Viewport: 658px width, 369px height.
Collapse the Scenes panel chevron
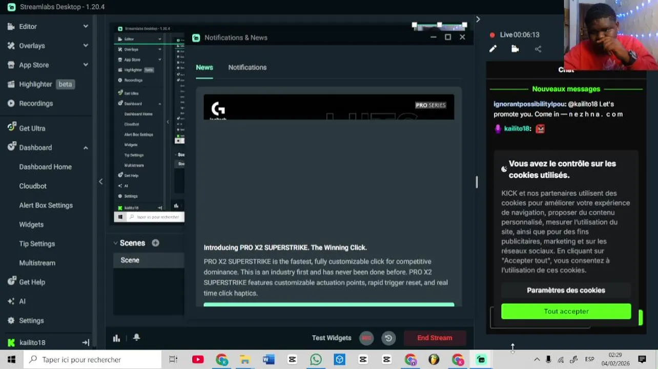pos(115,243)
